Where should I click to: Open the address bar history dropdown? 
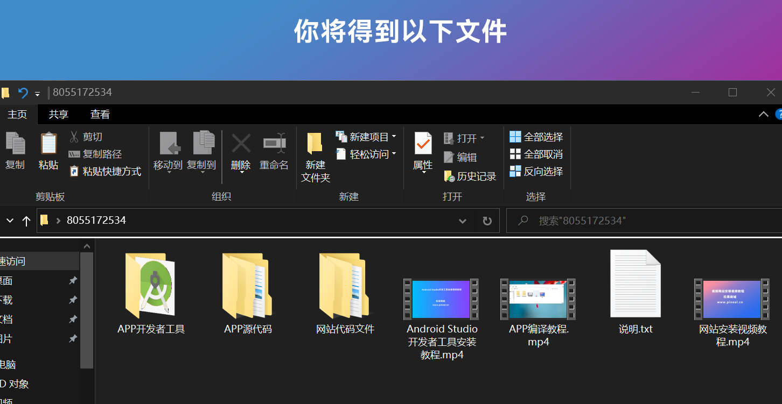pyautogui.click(x=462, y=221)
